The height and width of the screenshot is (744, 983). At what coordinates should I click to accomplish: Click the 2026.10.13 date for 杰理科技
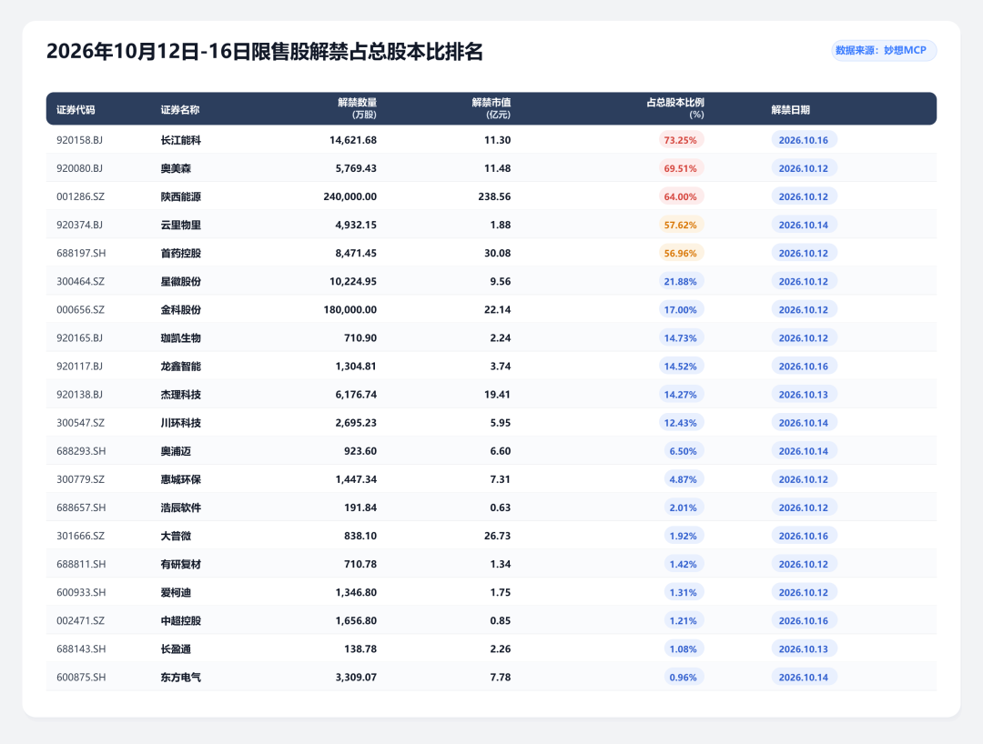point(804,395)
